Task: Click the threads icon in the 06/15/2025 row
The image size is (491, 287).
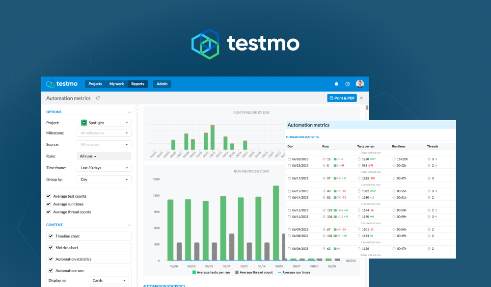Action: [429, 191]
